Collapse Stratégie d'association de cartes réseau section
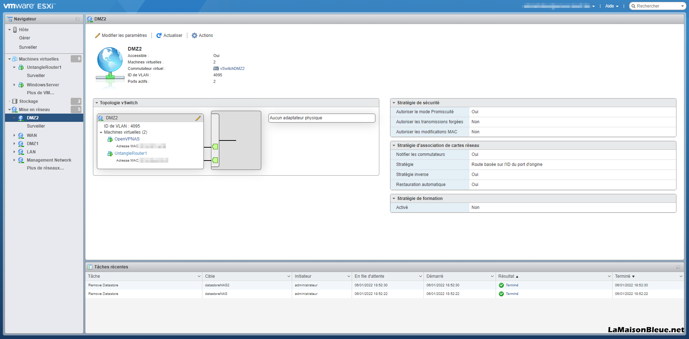This screenshot has height=339, width=689. coord(394,145)
